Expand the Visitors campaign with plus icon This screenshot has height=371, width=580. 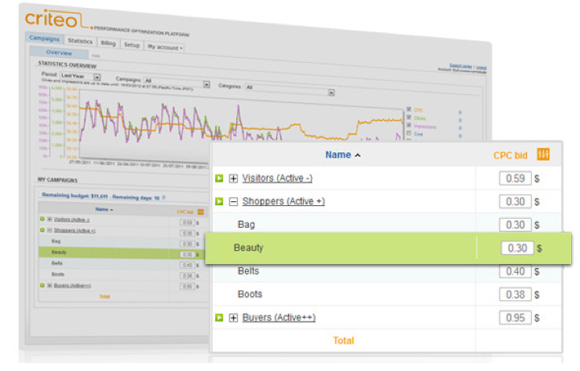coord(234,179)
